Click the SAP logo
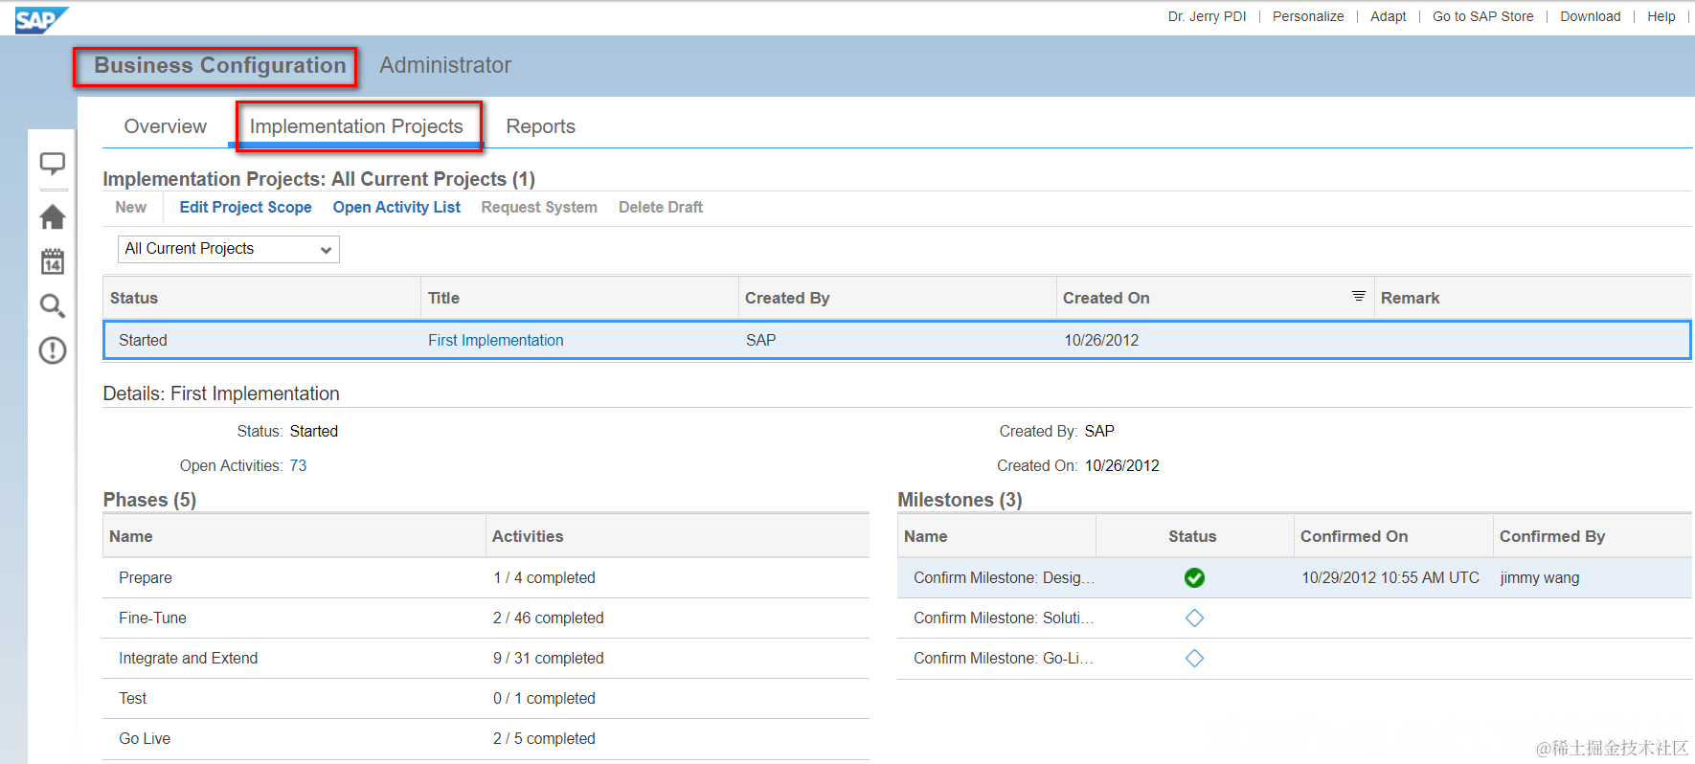 41,20
